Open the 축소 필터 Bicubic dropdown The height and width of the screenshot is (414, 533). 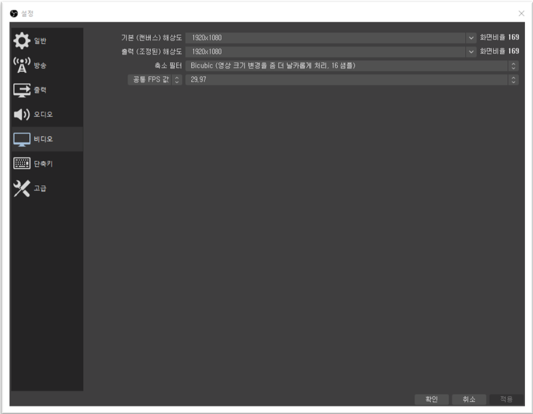tap(352, 65)
